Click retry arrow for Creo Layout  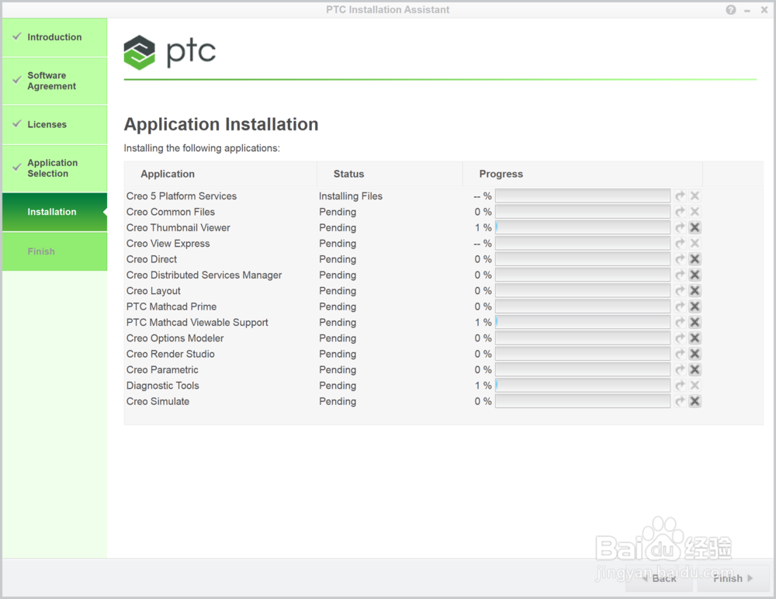(680, 291)
